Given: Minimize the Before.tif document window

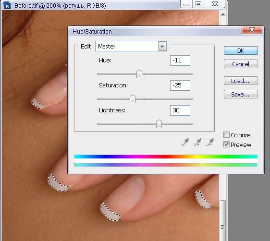Looking at the screenshot, I should click(186, 4).
